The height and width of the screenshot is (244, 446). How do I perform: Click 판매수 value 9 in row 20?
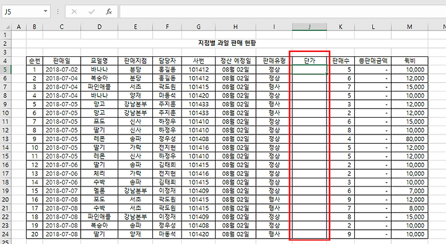(341, 199)
